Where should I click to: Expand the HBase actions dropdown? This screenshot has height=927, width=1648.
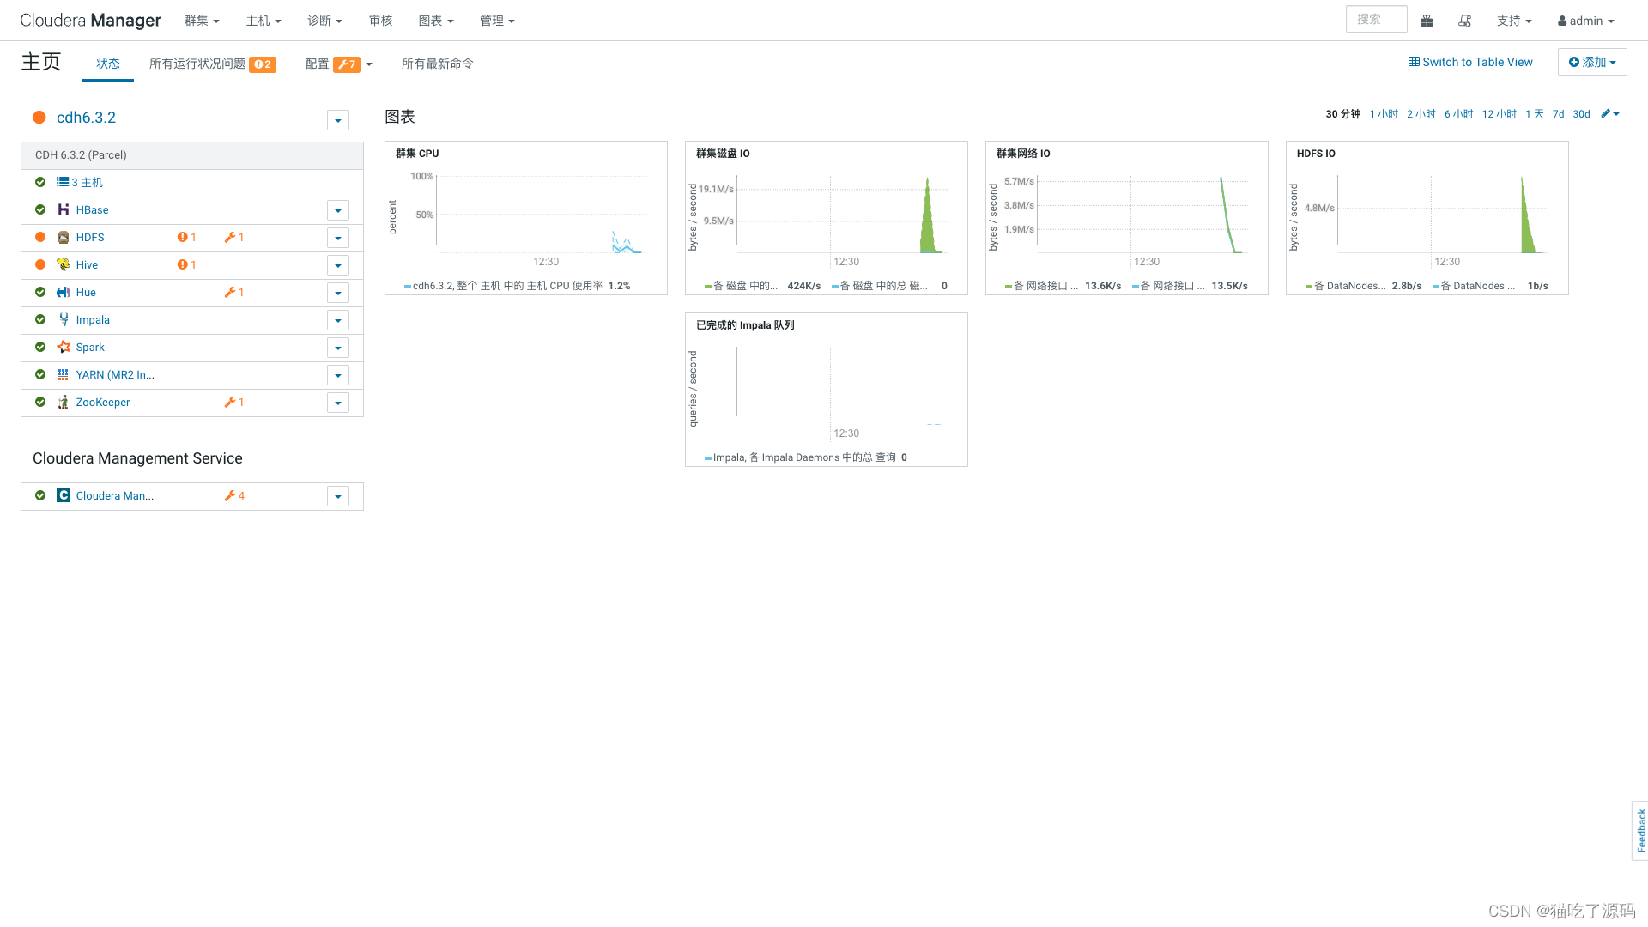pos(338,210)
